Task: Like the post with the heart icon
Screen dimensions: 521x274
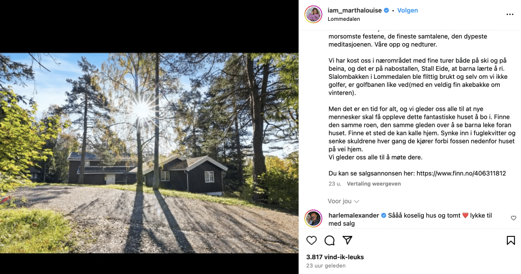Action: (x=311, y=240)
